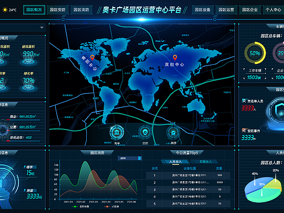
Task: Click the 20% pie chart label
Action: coord(276,170)
